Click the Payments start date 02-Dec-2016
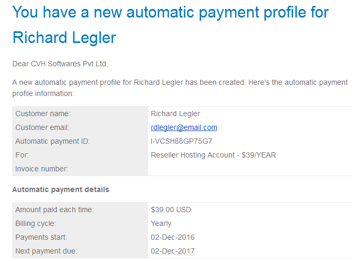 [x=173, y=237]
